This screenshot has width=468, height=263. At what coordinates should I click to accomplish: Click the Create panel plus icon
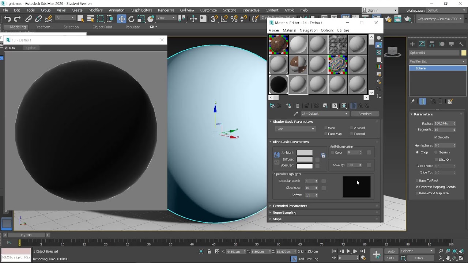[x=412, y=44]
